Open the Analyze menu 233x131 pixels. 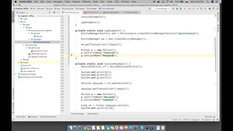point(76,1)
